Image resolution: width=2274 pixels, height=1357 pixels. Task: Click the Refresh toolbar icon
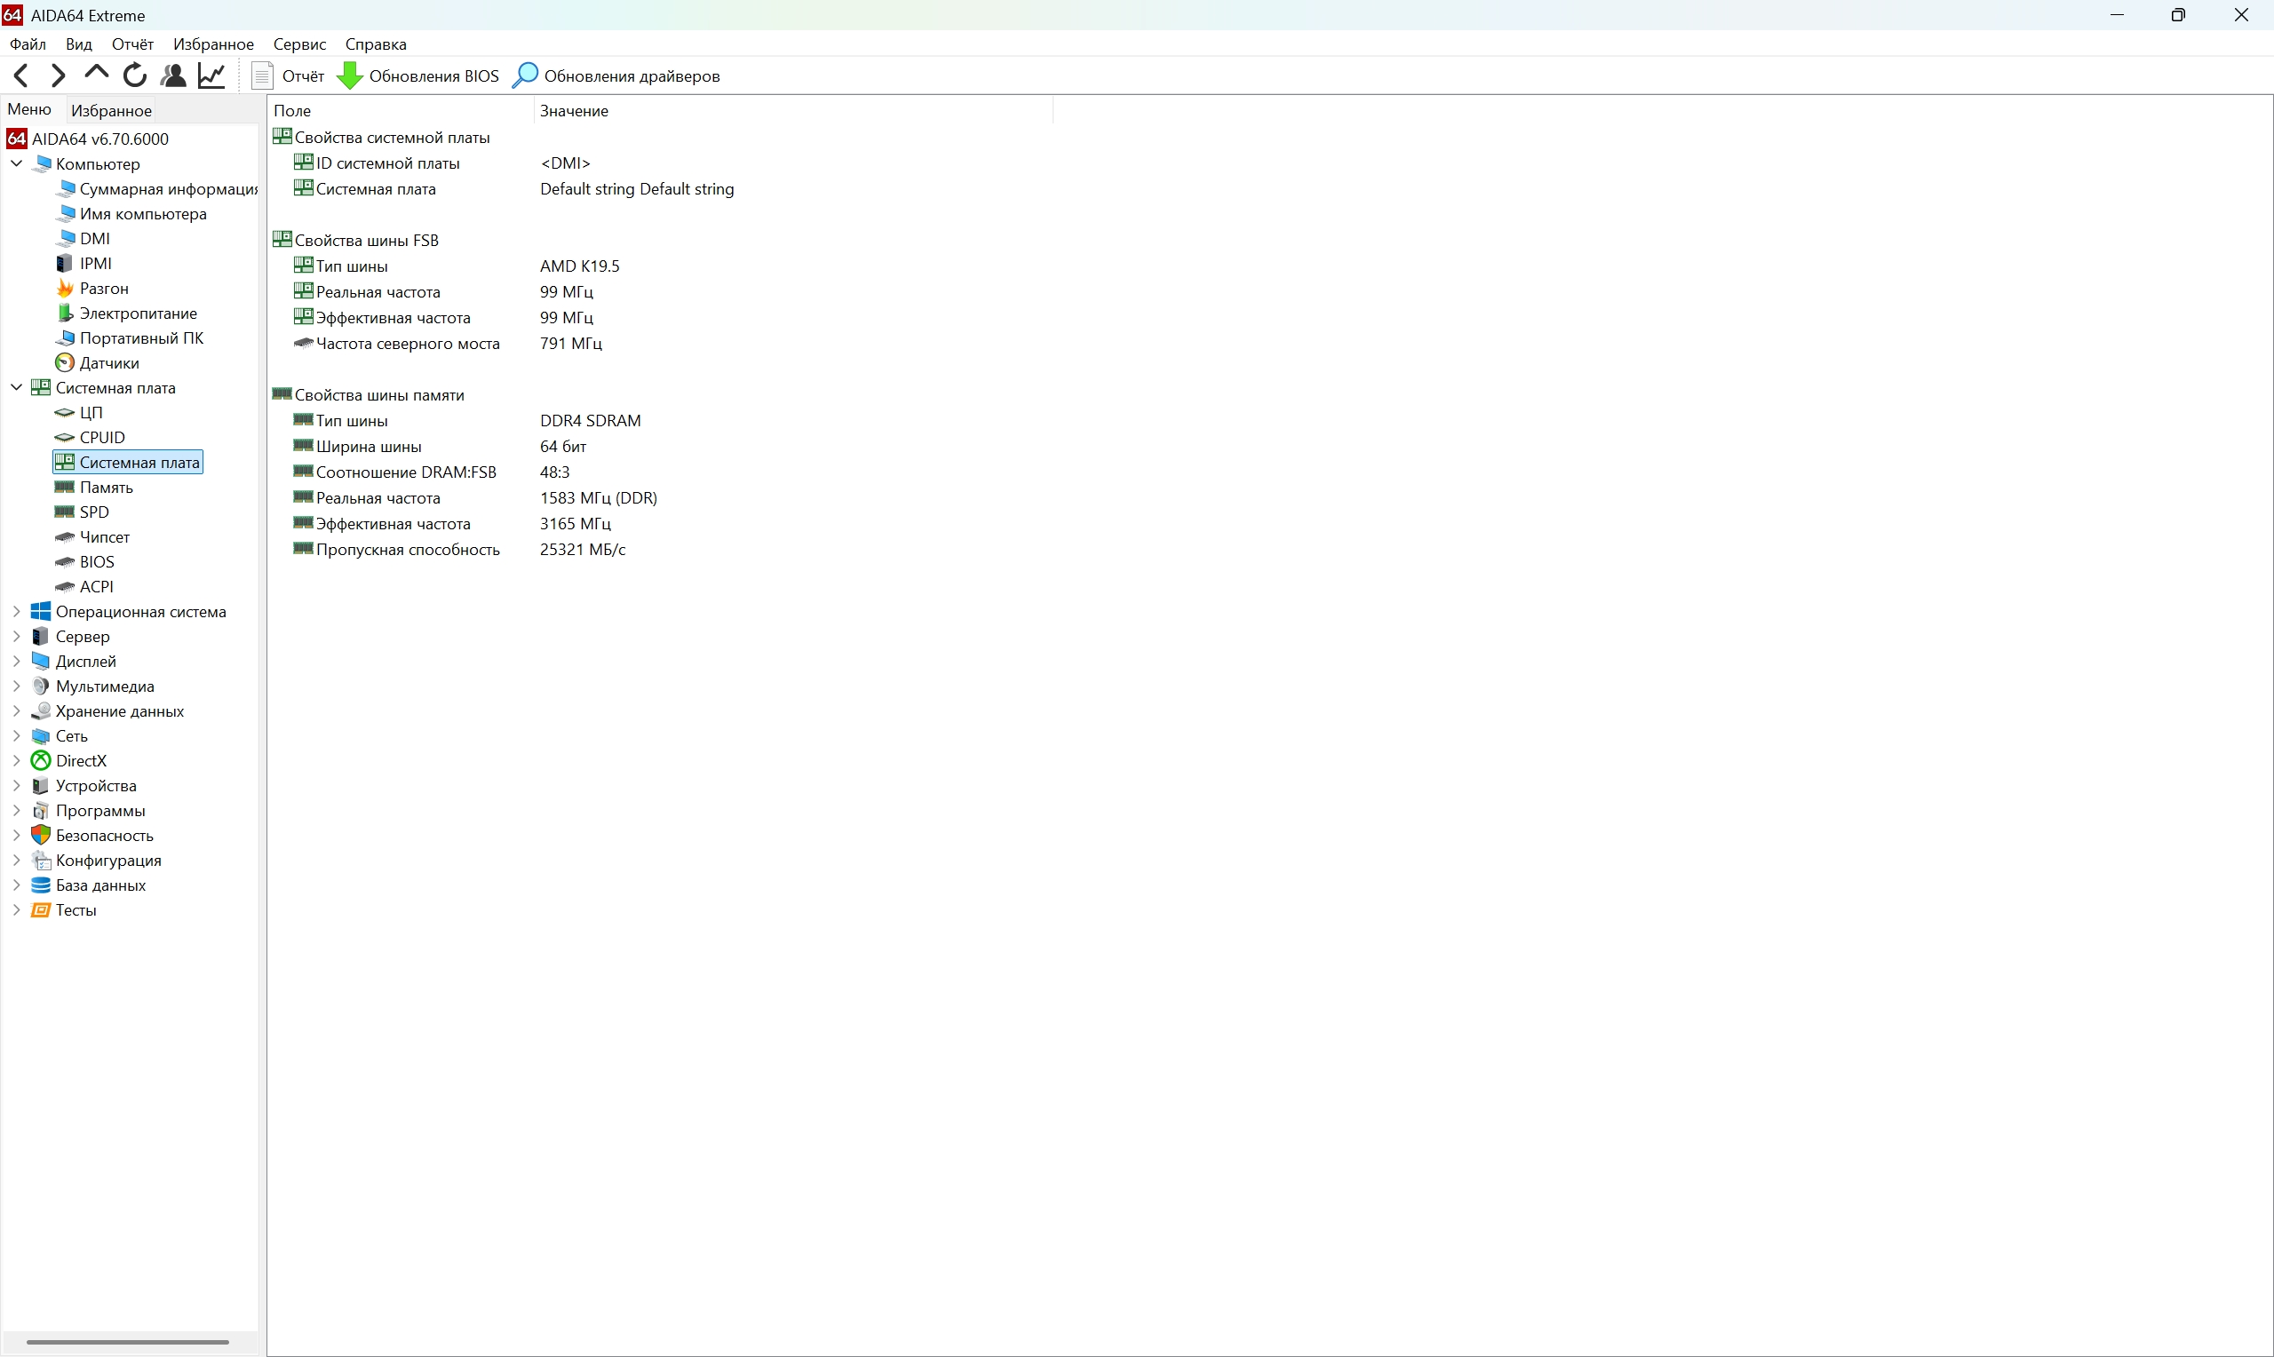point(134,75)
